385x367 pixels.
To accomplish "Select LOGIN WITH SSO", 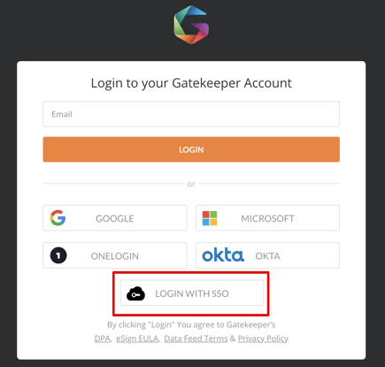I will (192, 293).
